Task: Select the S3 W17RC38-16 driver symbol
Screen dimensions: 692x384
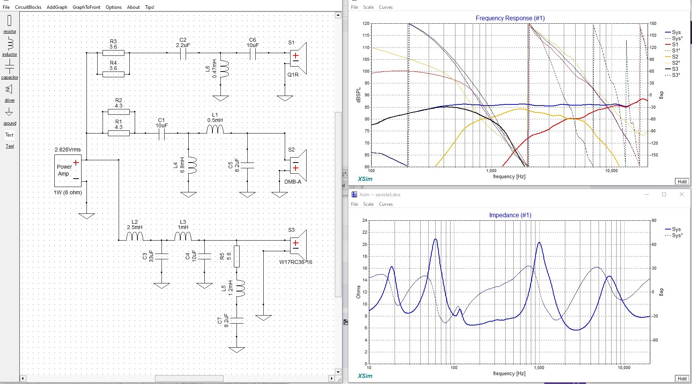Action: pos(298,246)
